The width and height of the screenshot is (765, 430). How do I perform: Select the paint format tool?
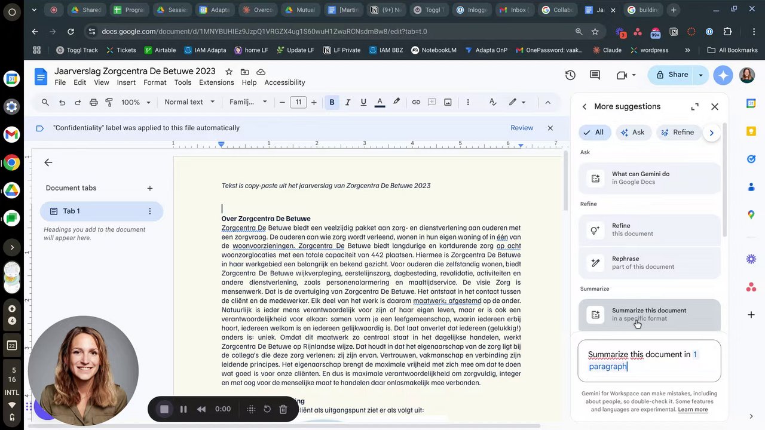coord(109,102)
